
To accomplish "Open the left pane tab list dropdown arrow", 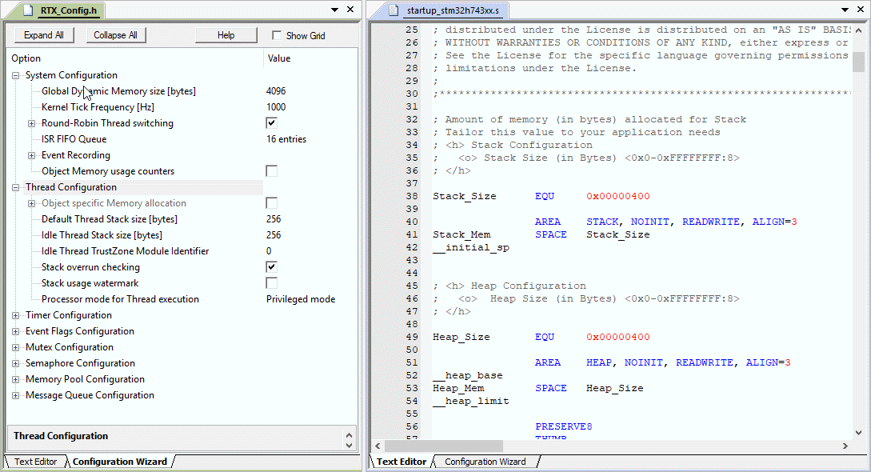I will tap(334, 10).
